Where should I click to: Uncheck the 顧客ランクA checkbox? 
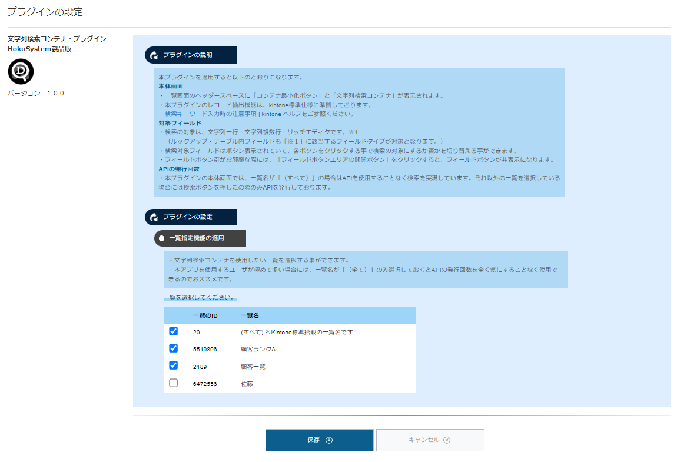pos(173,348)
